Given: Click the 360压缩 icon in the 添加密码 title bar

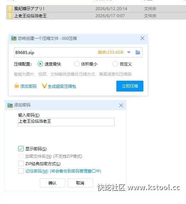Looking at the screenshot, I should click(x=10, y=105).
